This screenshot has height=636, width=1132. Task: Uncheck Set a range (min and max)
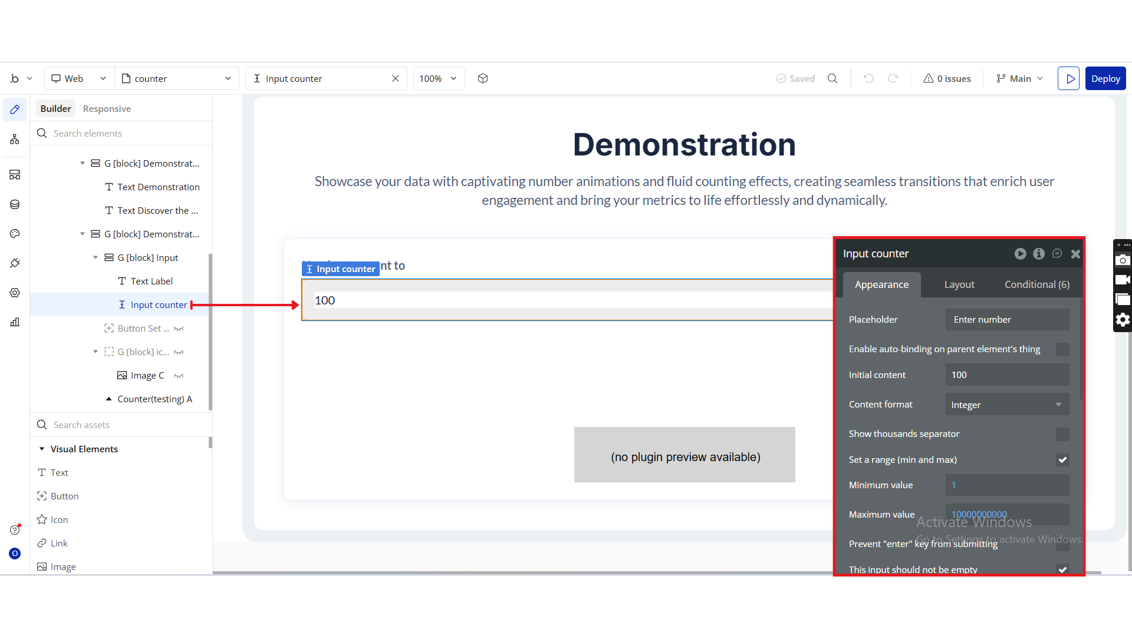1062,460
